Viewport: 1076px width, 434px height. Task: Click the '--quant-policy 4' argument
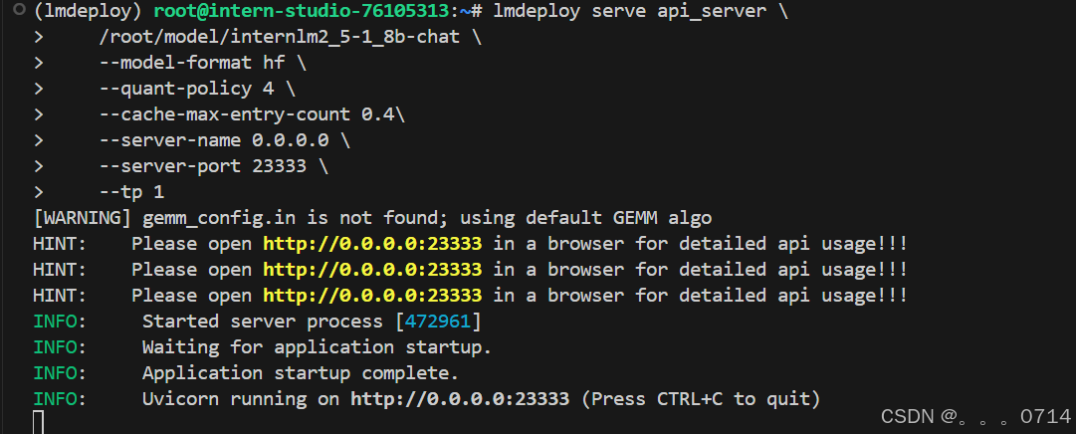coord(187,89)
